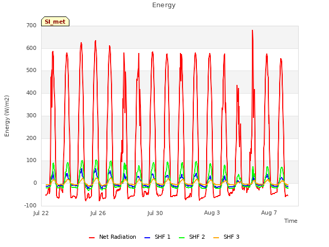
Task: Click the SI_met annotation label
Action: click(x=55, y=22)
